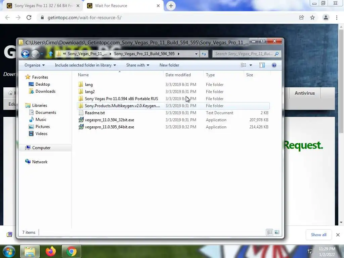Viewport: 344px width, 258px height.
Task: Expand hidden breadcrumb path chevrons
Action: coord(64,54)
